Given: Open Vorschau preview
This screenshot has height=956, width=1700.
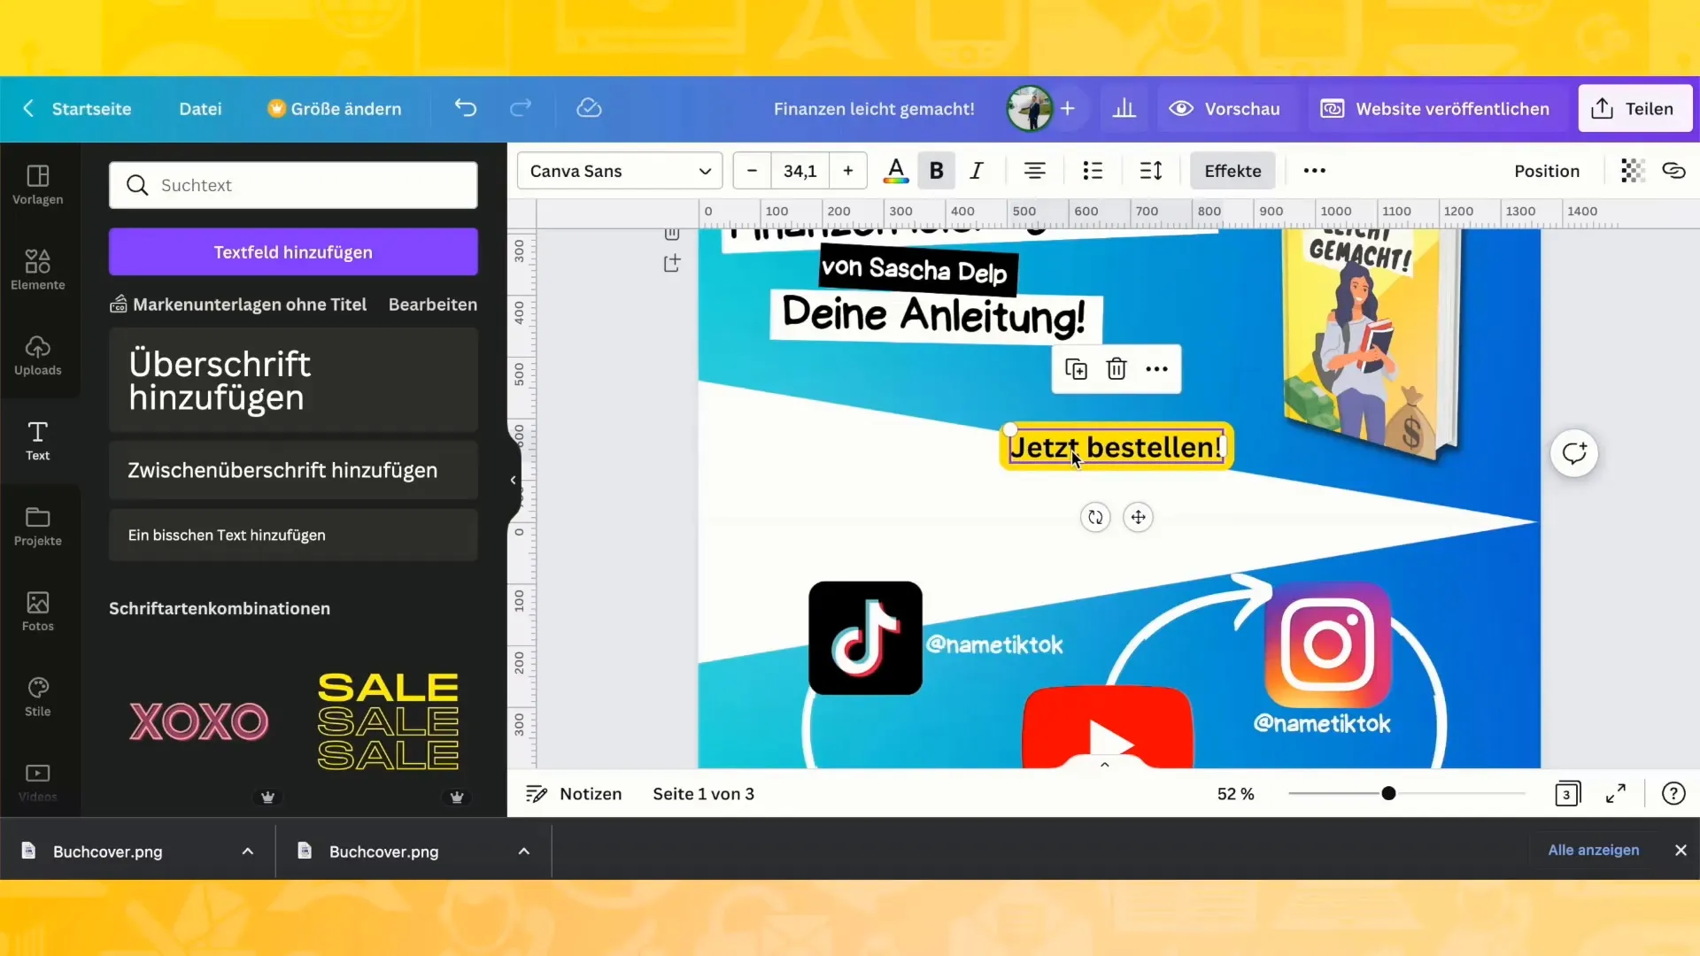Looking at the screenshot, I should 1225,109.
